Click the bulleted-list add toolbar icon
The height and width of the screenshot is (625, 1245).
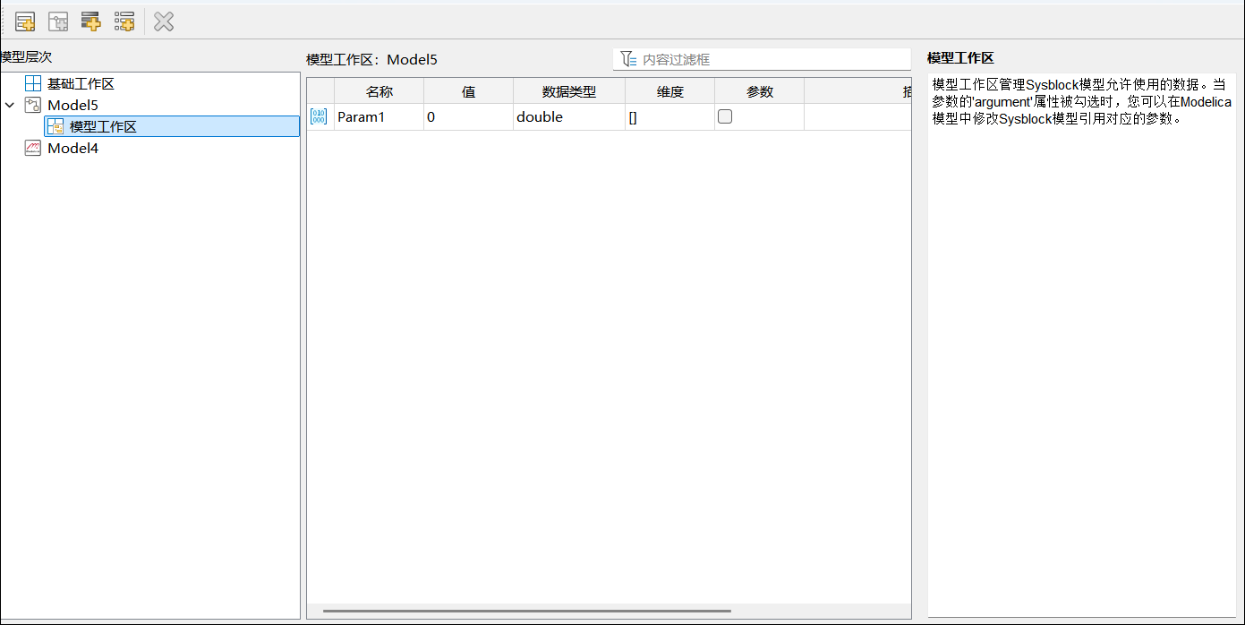(x=124, y=21)
